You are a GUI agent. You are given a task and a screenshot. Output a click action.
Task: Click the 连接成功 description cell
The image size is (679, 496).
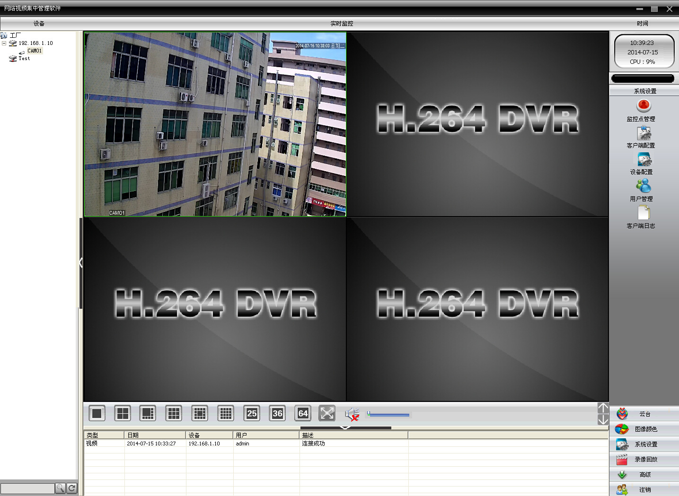tap(313, 444)
